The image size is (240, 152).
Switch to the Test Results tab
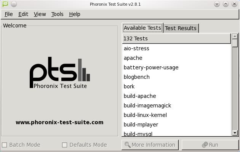pyautogui.click(x=181, y=28)
